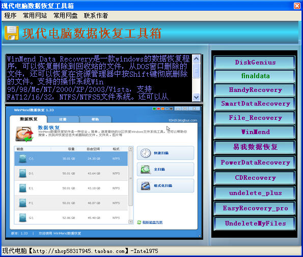The width and height of the screenshot is (303, 257).
Task: Launch the finaldata tool button
Action: point(255,76)
